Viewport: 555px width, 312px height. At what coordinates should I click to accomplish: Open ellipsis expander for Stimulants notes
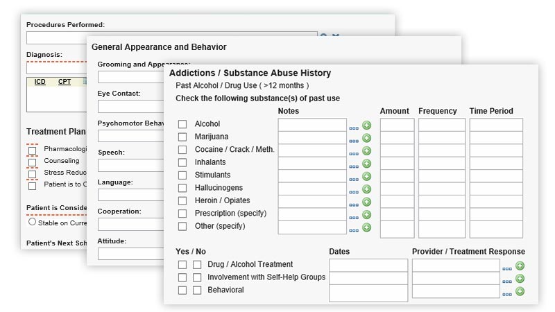click(354, 178)
